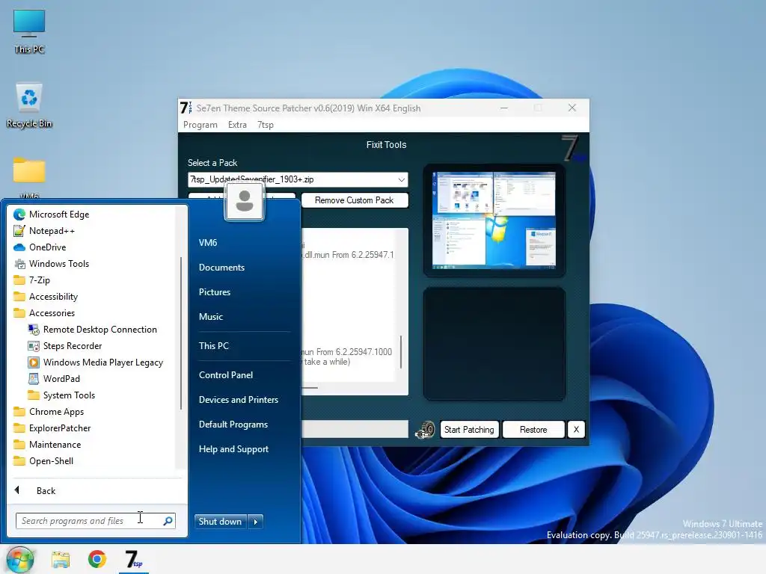Open Remote Desktop Connection
Image resolution: width=766 pixels, height=574 pixels.
click(99, 330)
